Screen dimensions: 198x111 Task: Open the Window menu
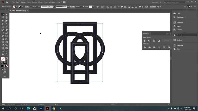[52, 2]
